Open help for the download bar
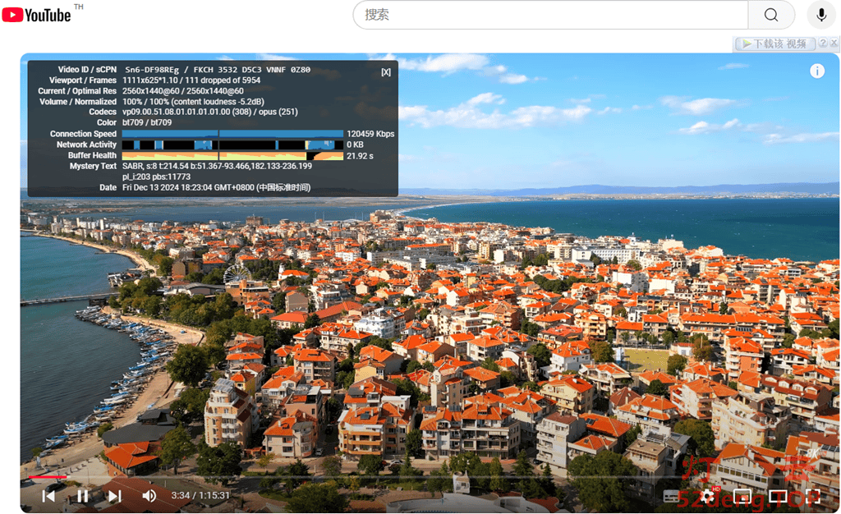Image resolution: width=841 pixels, height=514 pixels. [x=821, y=44]
